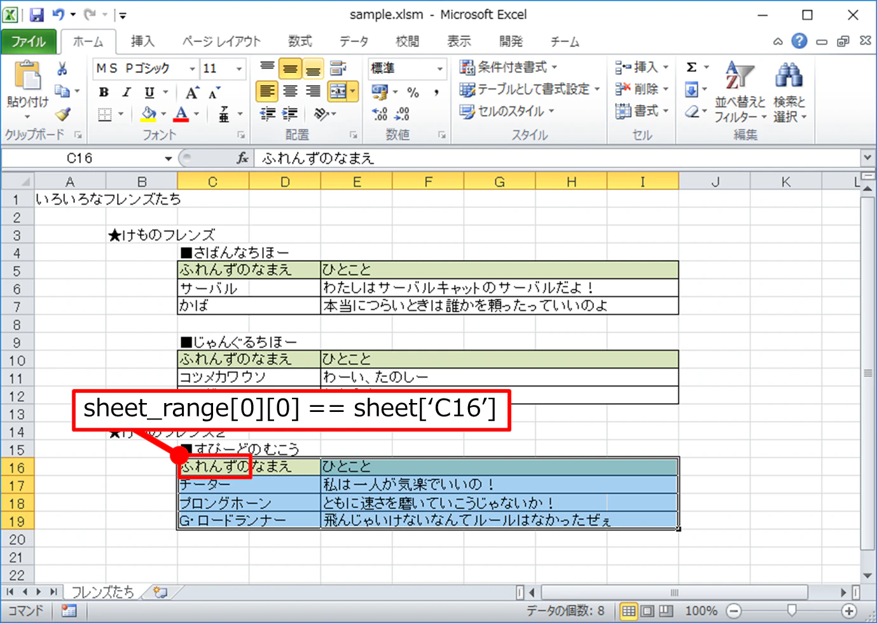Open the font size dropdown
The height and width of the screenshot is (623, 877).
pos(239,69)
